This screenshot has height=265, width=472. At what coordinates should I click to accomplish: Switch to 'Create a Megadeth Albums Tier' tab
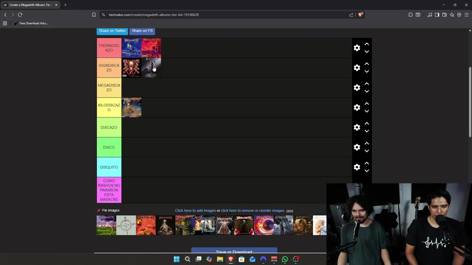[30, 5]
